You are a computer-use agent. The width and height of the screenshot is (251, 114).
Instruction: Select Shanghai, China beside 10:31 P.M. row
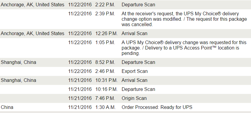point(19,80)
